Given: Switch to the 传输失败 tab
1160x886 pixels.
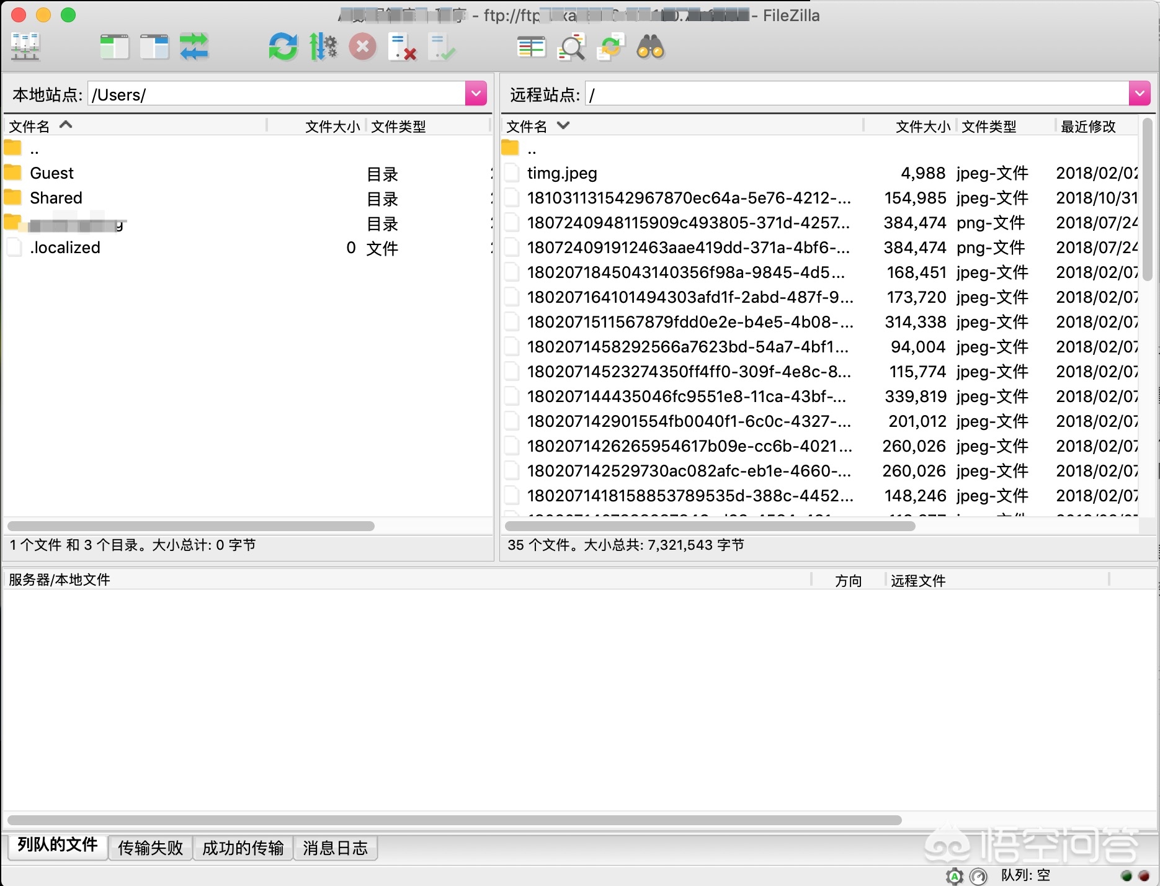Looking at the screenshot, I should point(151,848).
